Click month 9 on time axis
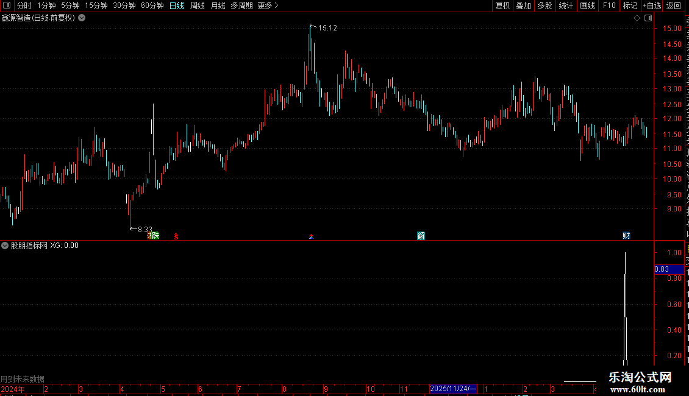Screen dimensions: 689x396 pyautogui.click(x=326, y=389)
